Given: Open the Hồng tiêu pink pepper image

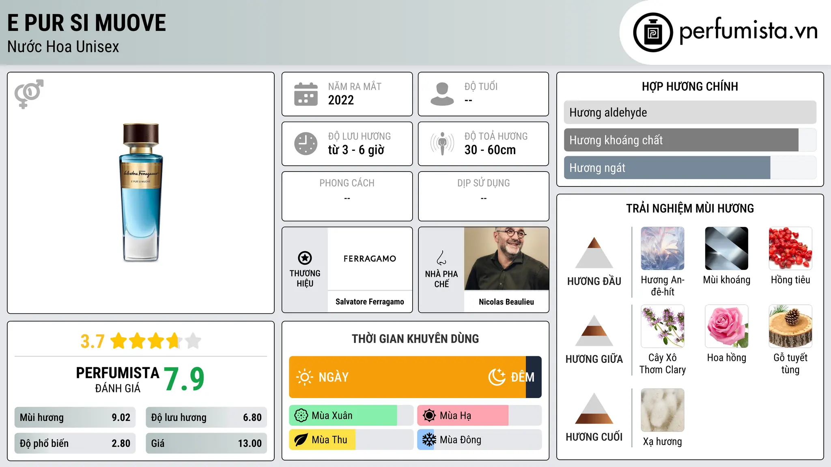Looking at the screenshot, I should [790, 248].
